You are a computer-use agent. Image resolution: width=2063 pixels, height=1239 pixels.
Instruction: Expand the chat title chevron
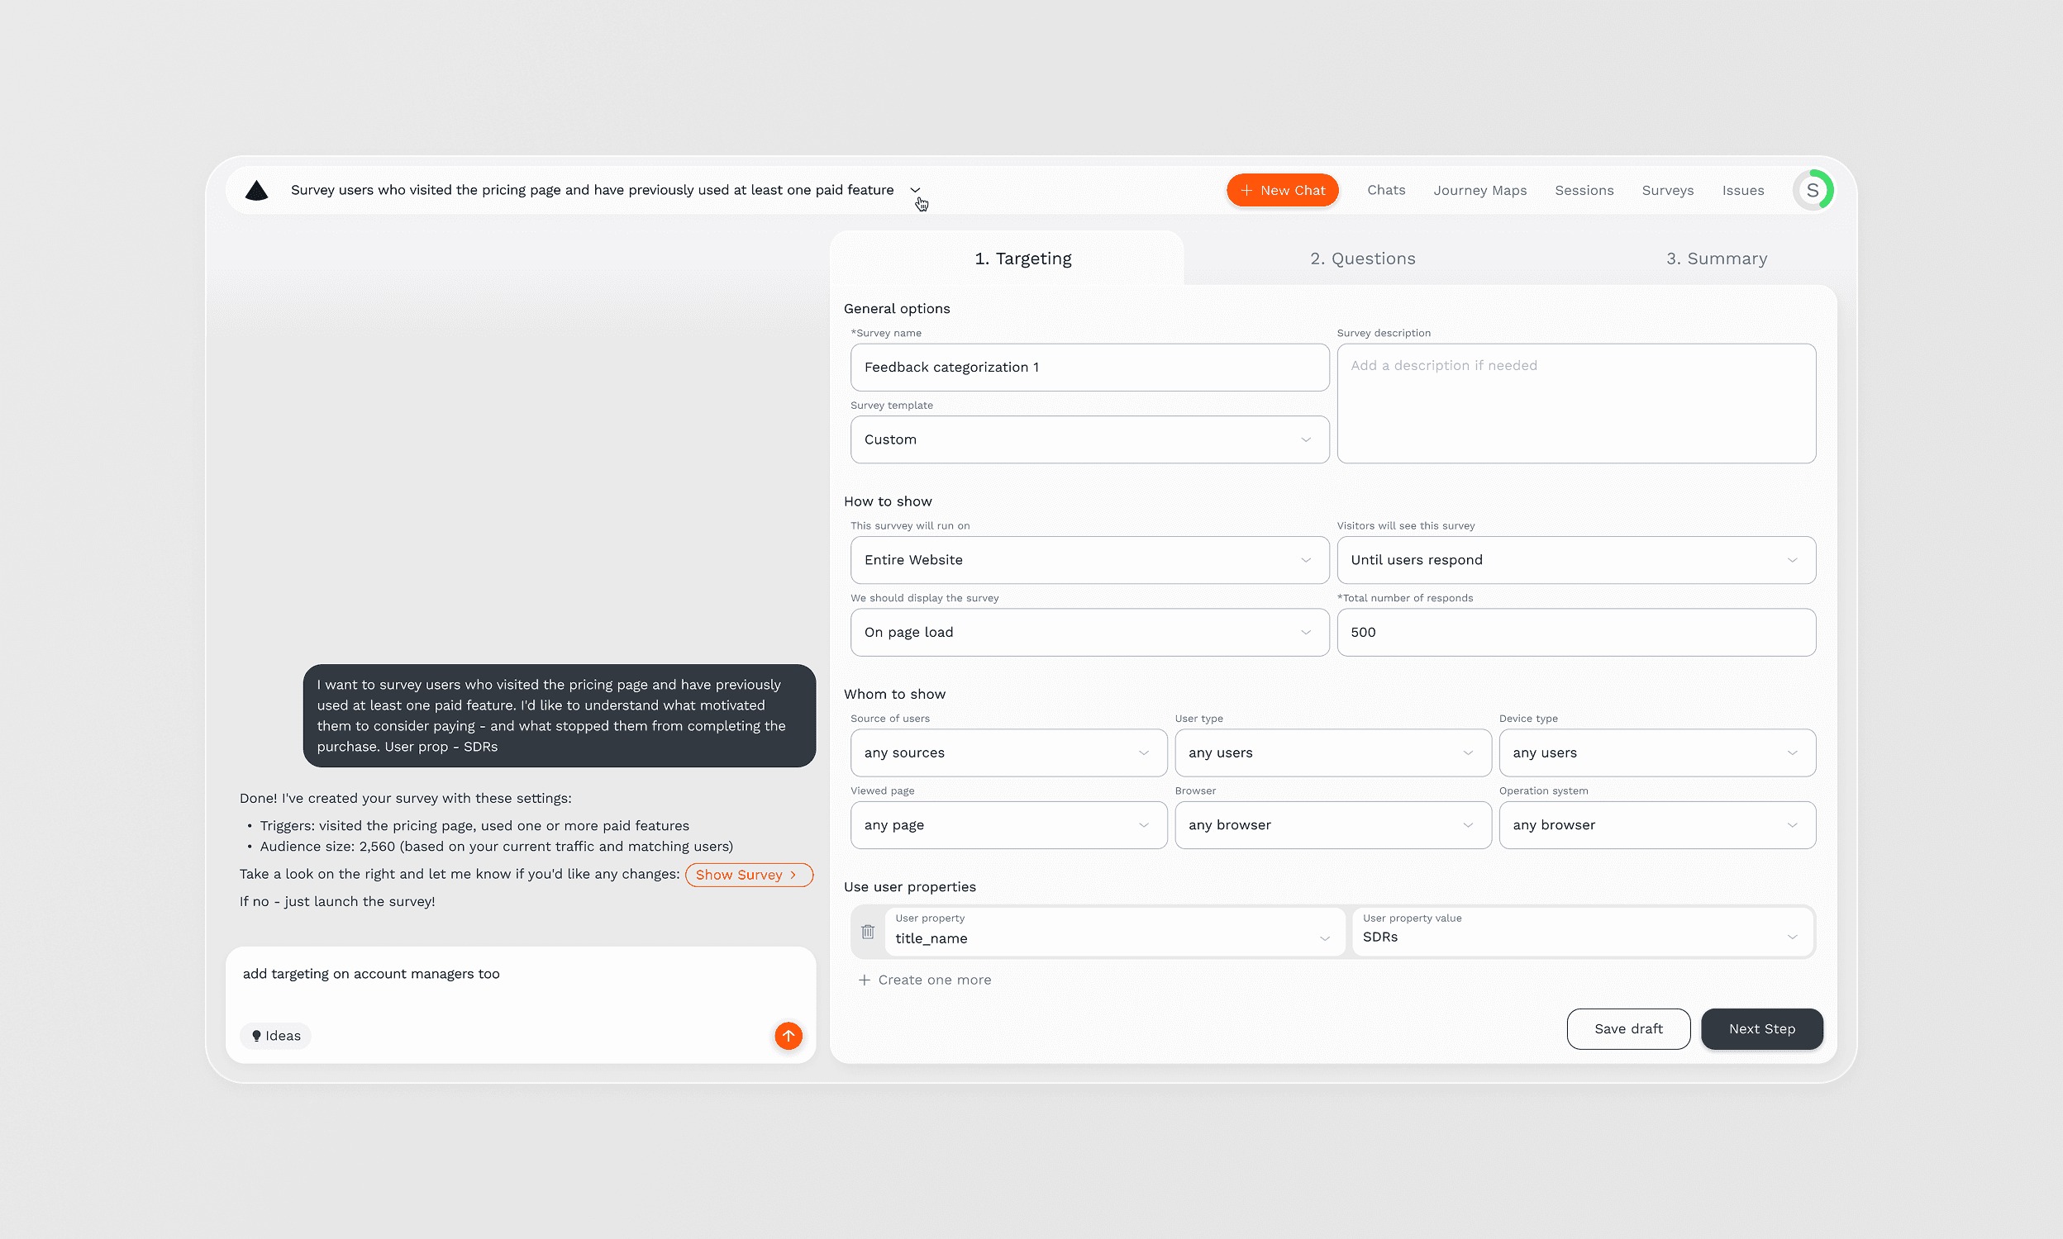click(916, 190)
